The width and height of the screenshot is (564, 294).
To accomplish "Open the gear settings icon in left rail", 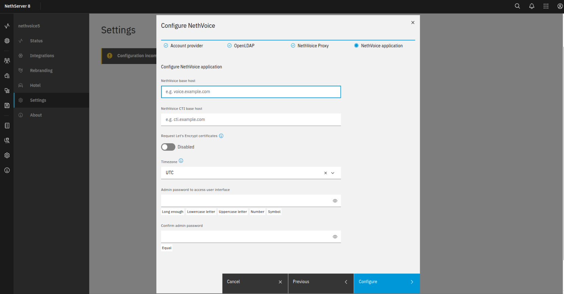I will tap(7, 155).
